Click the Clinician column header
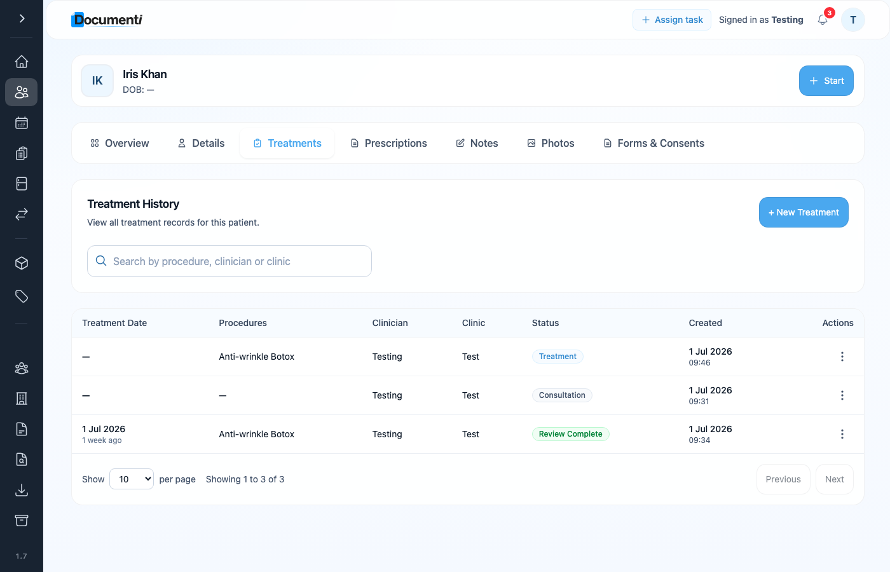890x572 pixels. tap(390, 323)
